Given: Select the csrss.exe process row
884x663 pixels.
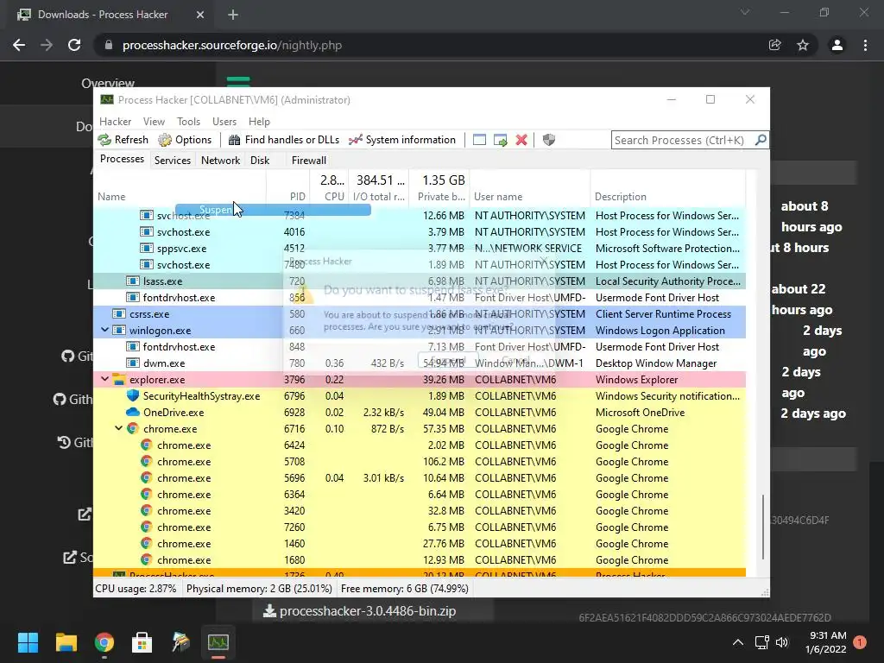Looking at the screenshot, I should click(420, 314).
